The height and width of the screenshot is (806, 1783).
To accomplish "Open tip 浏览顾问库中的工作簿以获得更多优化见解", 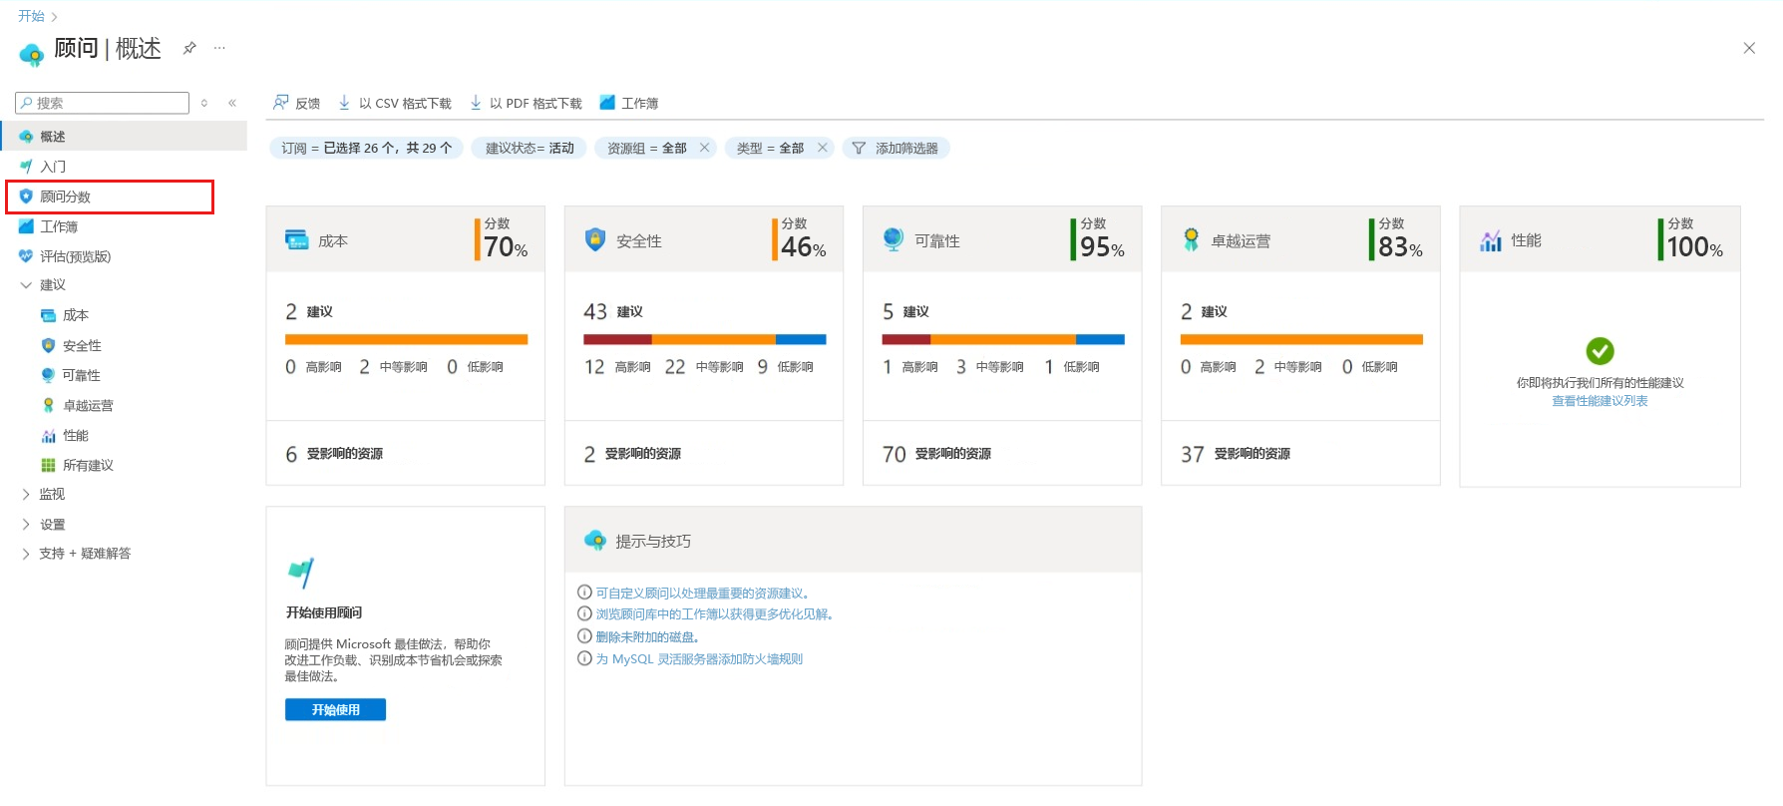I will pos(714,614).
